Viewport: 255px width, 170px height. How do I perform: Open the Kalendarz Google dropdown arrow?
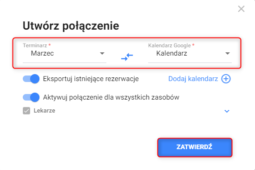pos(228,53)
